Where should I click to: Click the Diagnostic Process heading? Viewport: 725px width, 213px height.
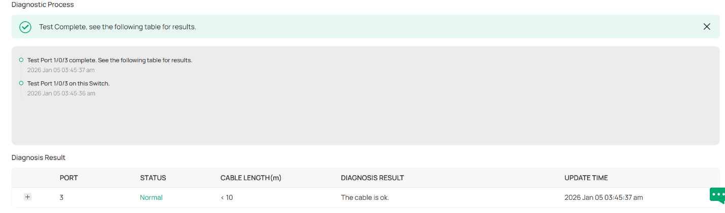[43, 5]
